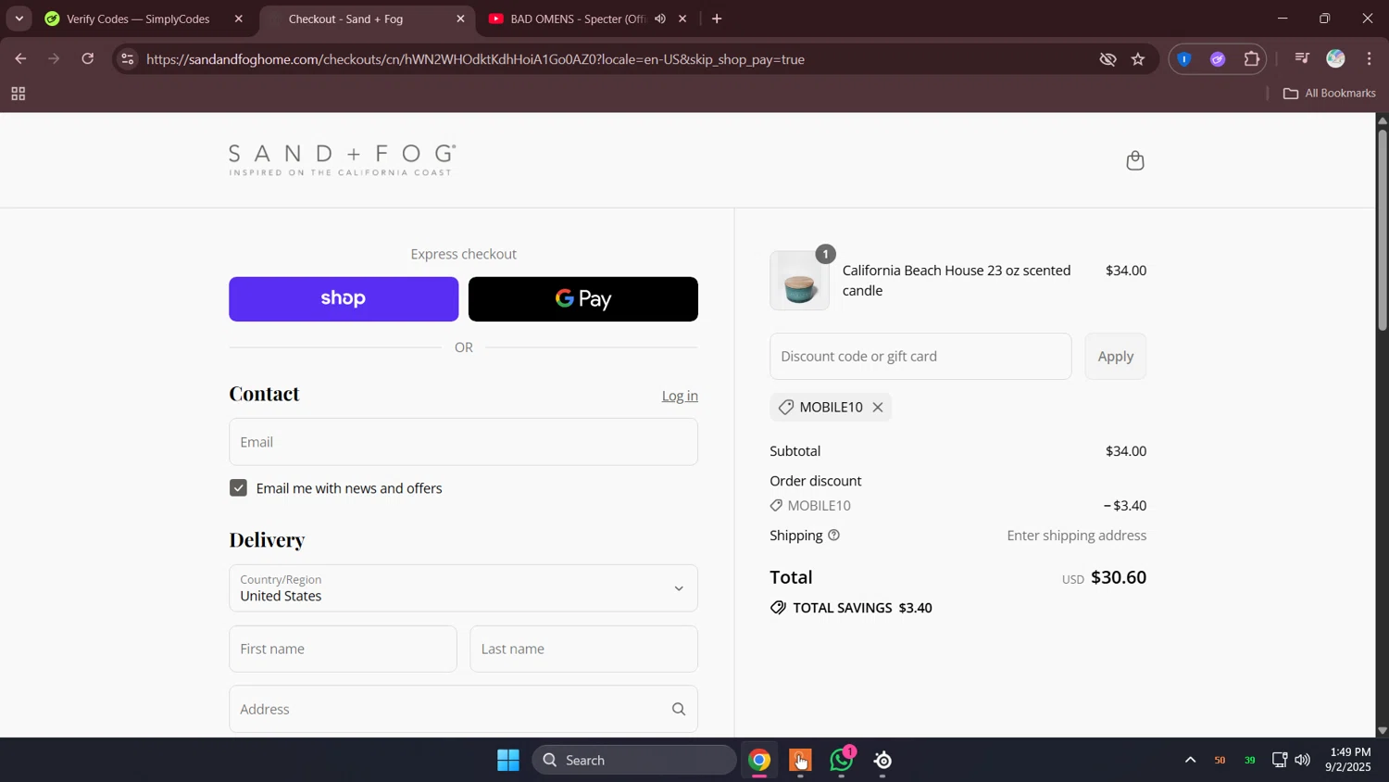Apply the discount code

(x=1116, y=357)
